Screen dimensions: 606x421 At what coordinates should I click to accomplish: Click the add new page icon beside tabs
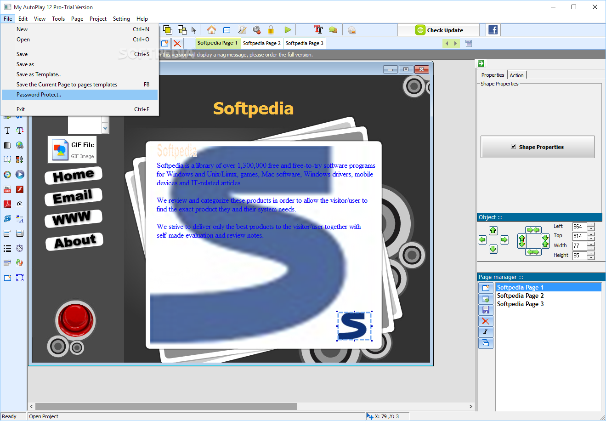[x=164, y=43]
